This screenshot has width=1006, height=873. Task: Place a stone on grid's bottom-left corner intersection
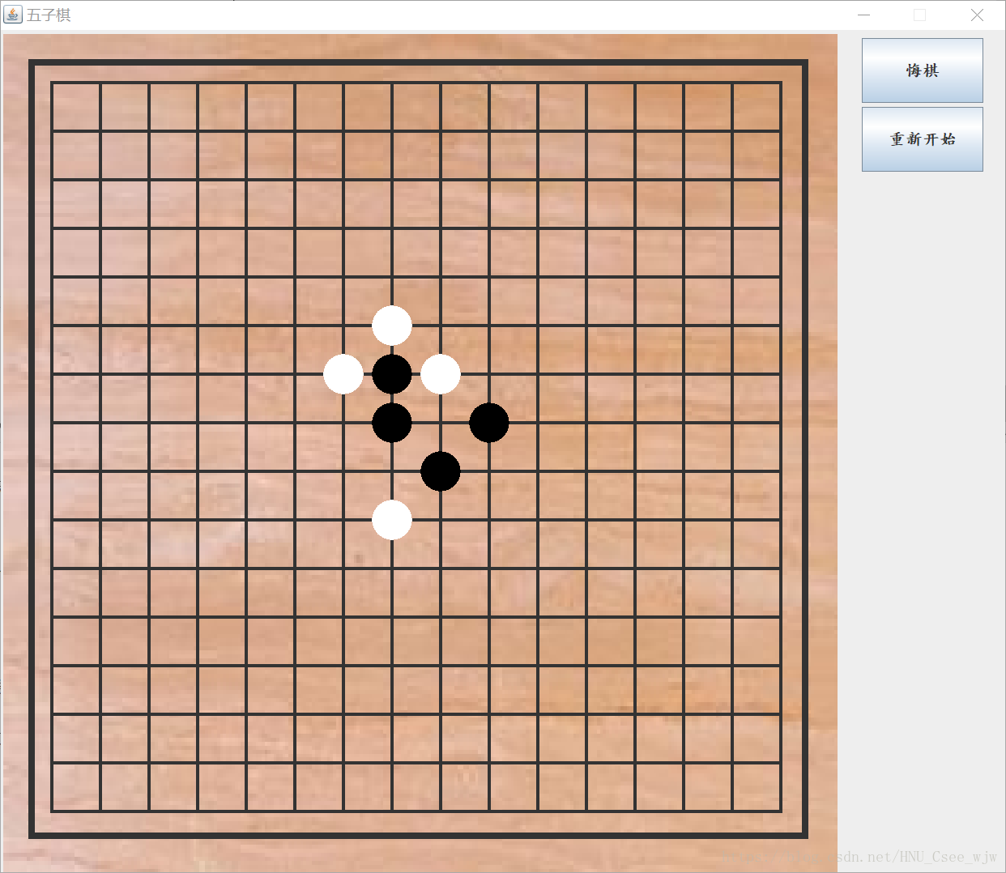(52, 811)
